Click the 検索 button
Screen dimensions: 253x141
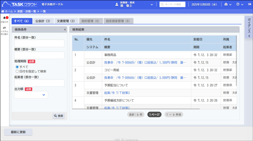point(58,116)
